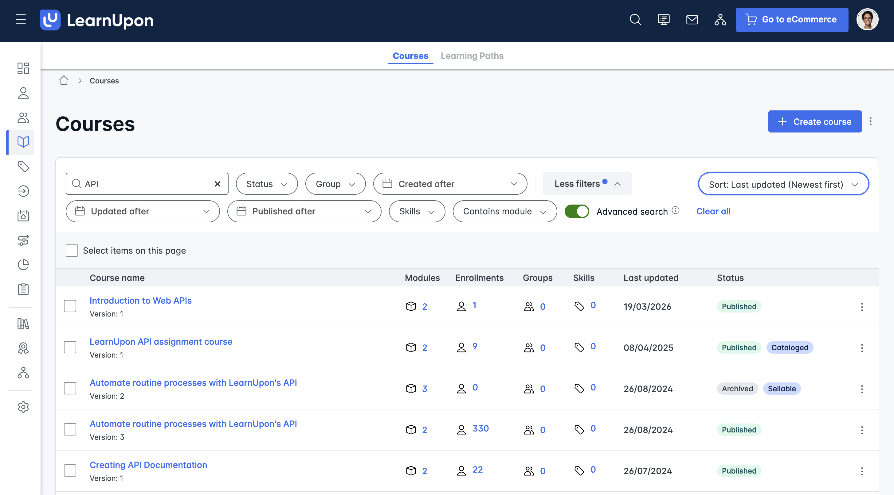The height and width of the screenshot is (495, 894).
Task: Open the enrollments arrow-circle sidebar icon
Action: (x=23, y=191)
